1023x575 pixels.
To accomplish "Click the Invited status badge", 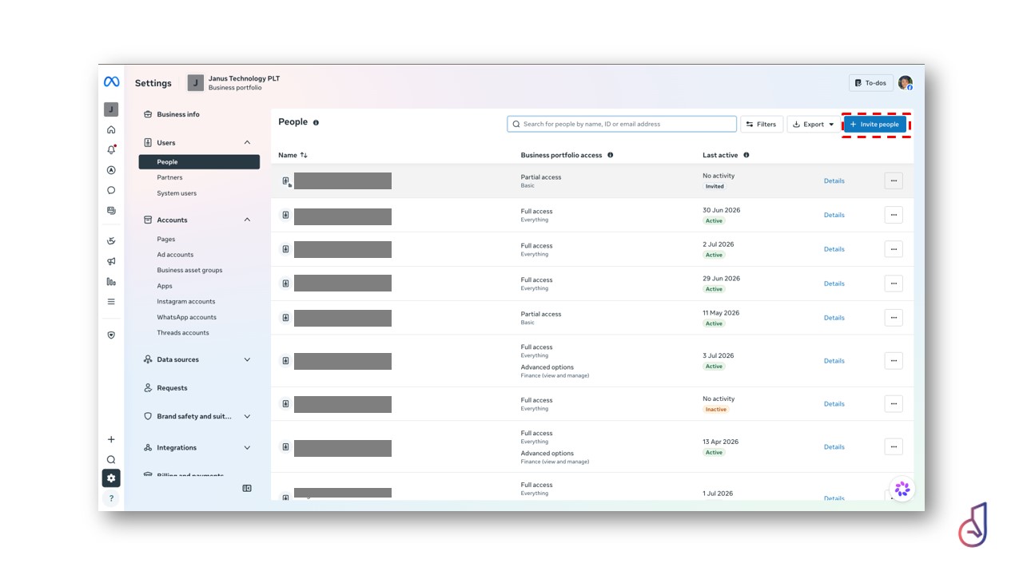I will (715, 186).
